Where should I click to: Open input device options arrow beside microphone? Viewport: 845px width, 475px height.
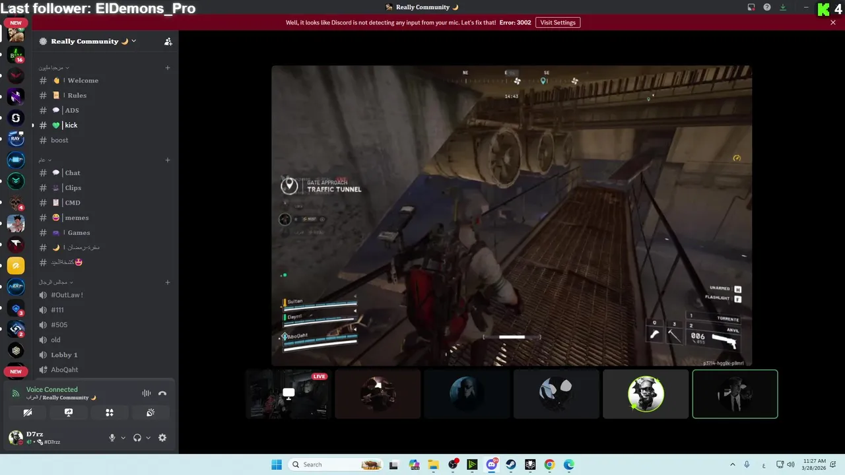click(123, 437)
